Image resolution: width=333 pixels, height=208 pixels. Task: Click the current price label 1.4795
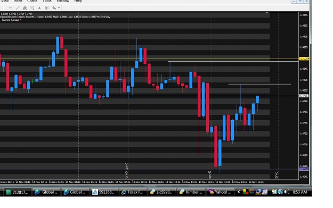304,96
